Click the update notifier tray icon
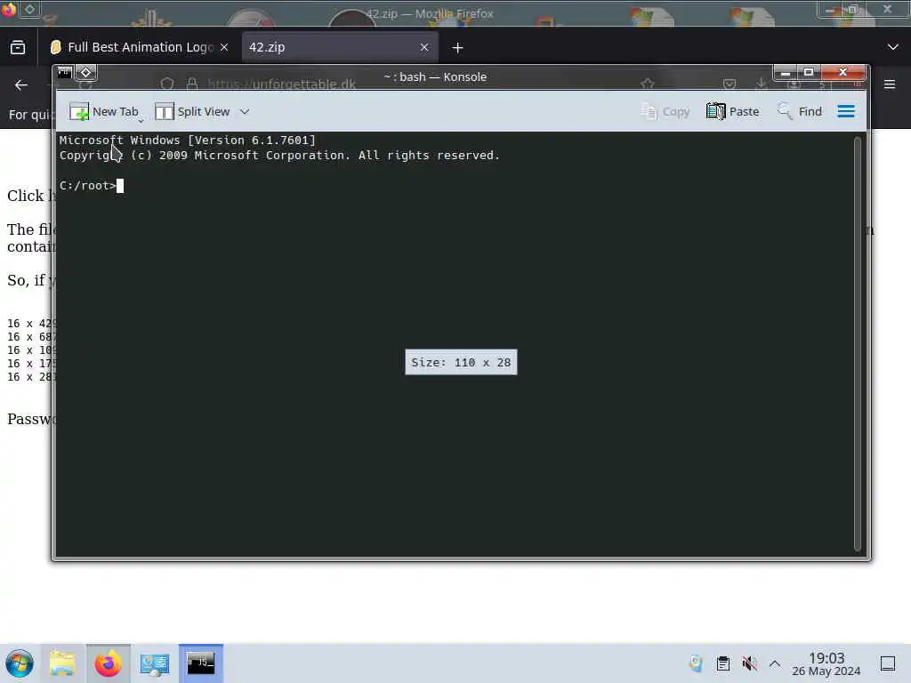 [696, 663]
